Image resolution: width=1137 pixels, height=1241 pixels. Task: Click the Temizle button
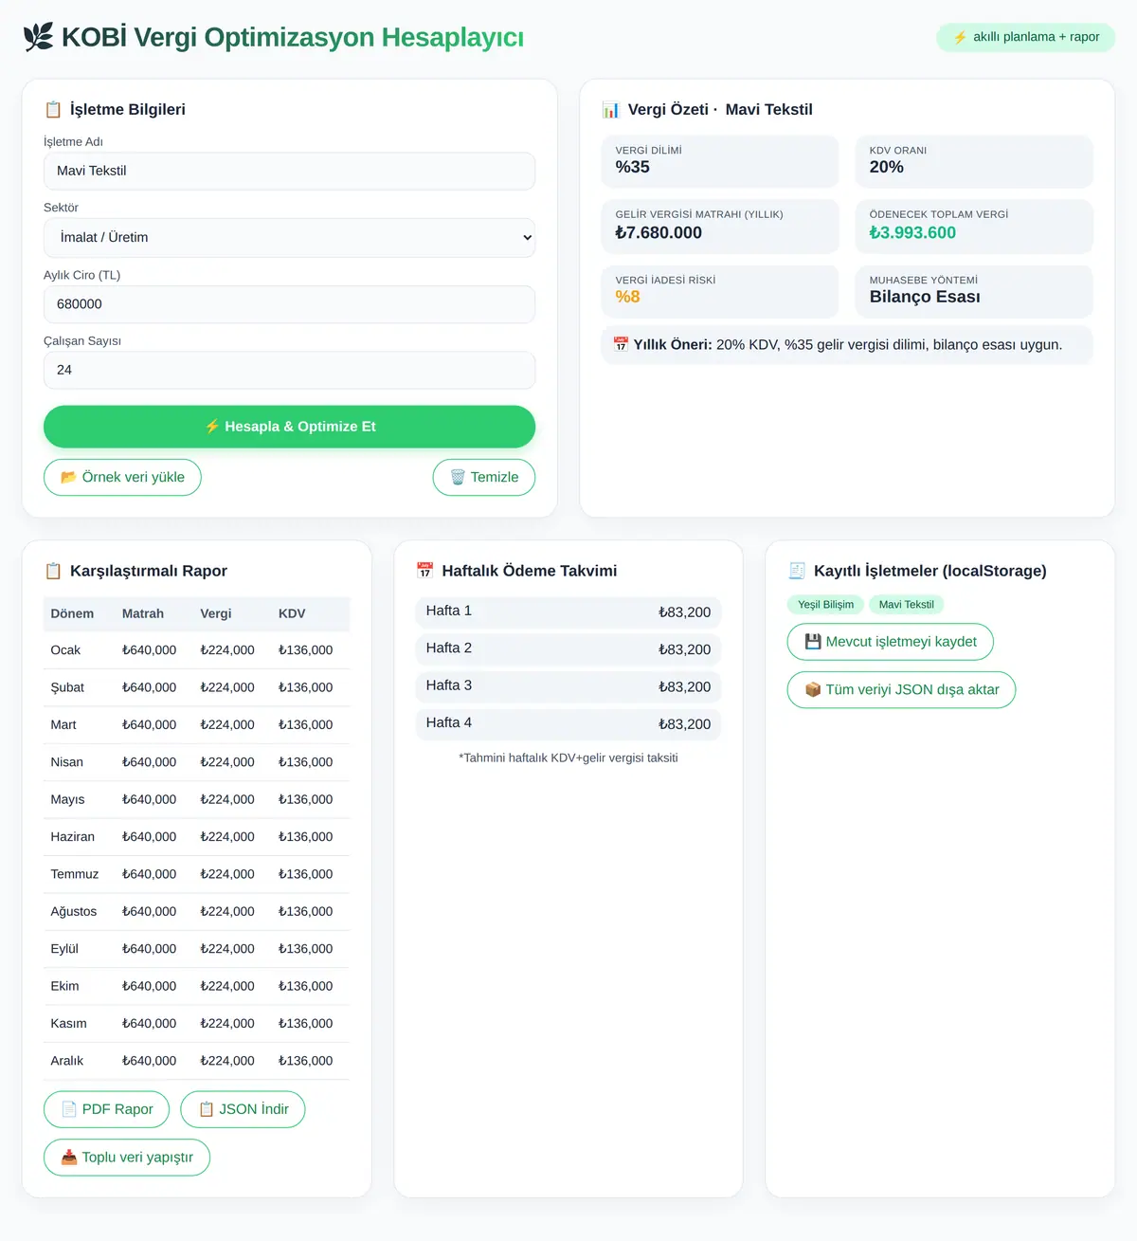coord(484,477)
